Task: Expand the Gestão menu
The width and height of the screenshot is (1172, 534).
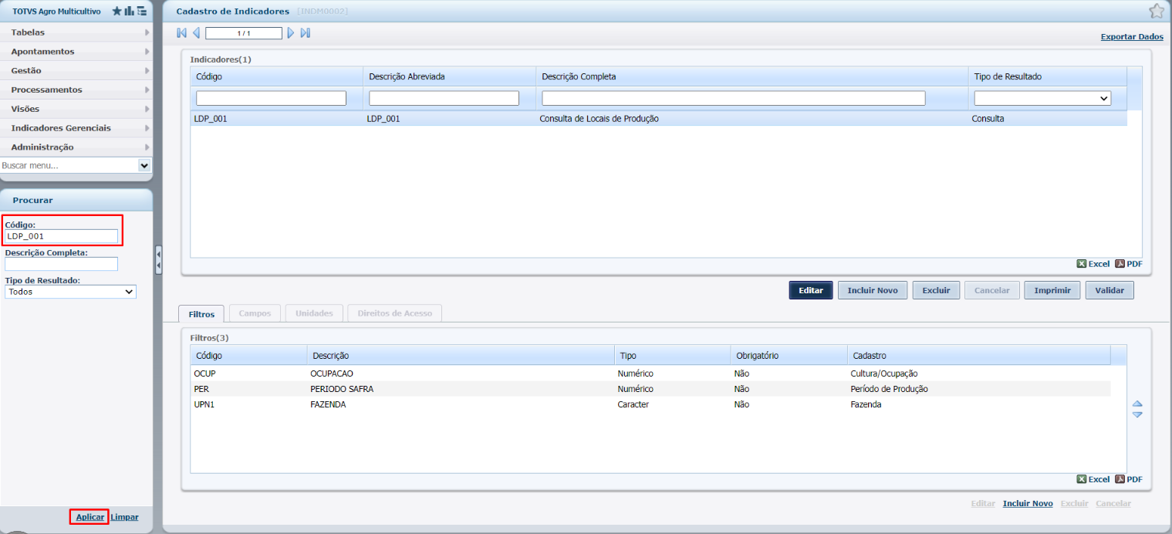Action: pyautogui.click(x=76, y=70)
